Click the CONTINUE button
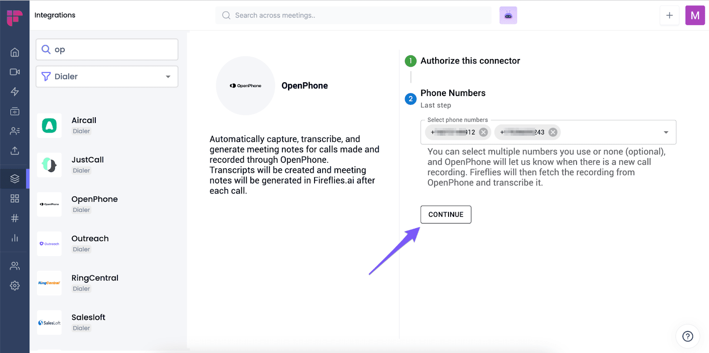The width and height of the screenshot is (709, 353). click(446, 215)
